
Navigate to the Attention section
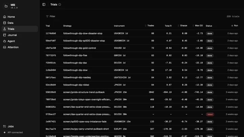click(20, 47)
